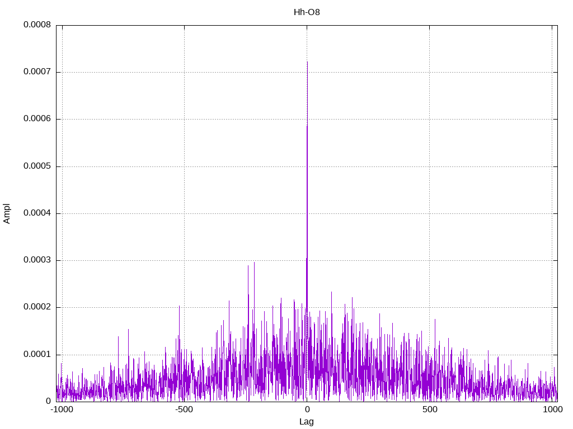Click the Ampl y-axis label

(x=7, y=214)
